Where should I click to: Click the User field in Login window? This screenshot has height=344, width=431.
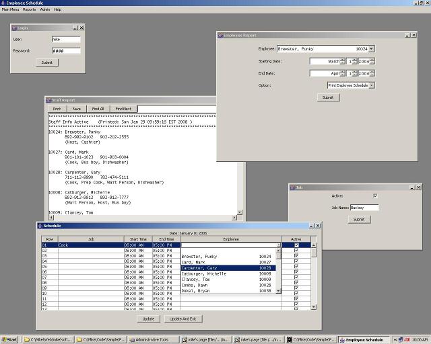tap(66, 39)
